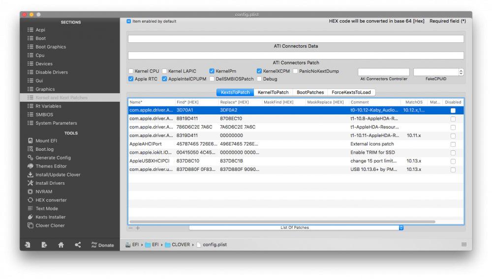Switch to the ForceKextsToLoad tab
The height and width of the screenshot is (279, 492).
coord(351,92)
